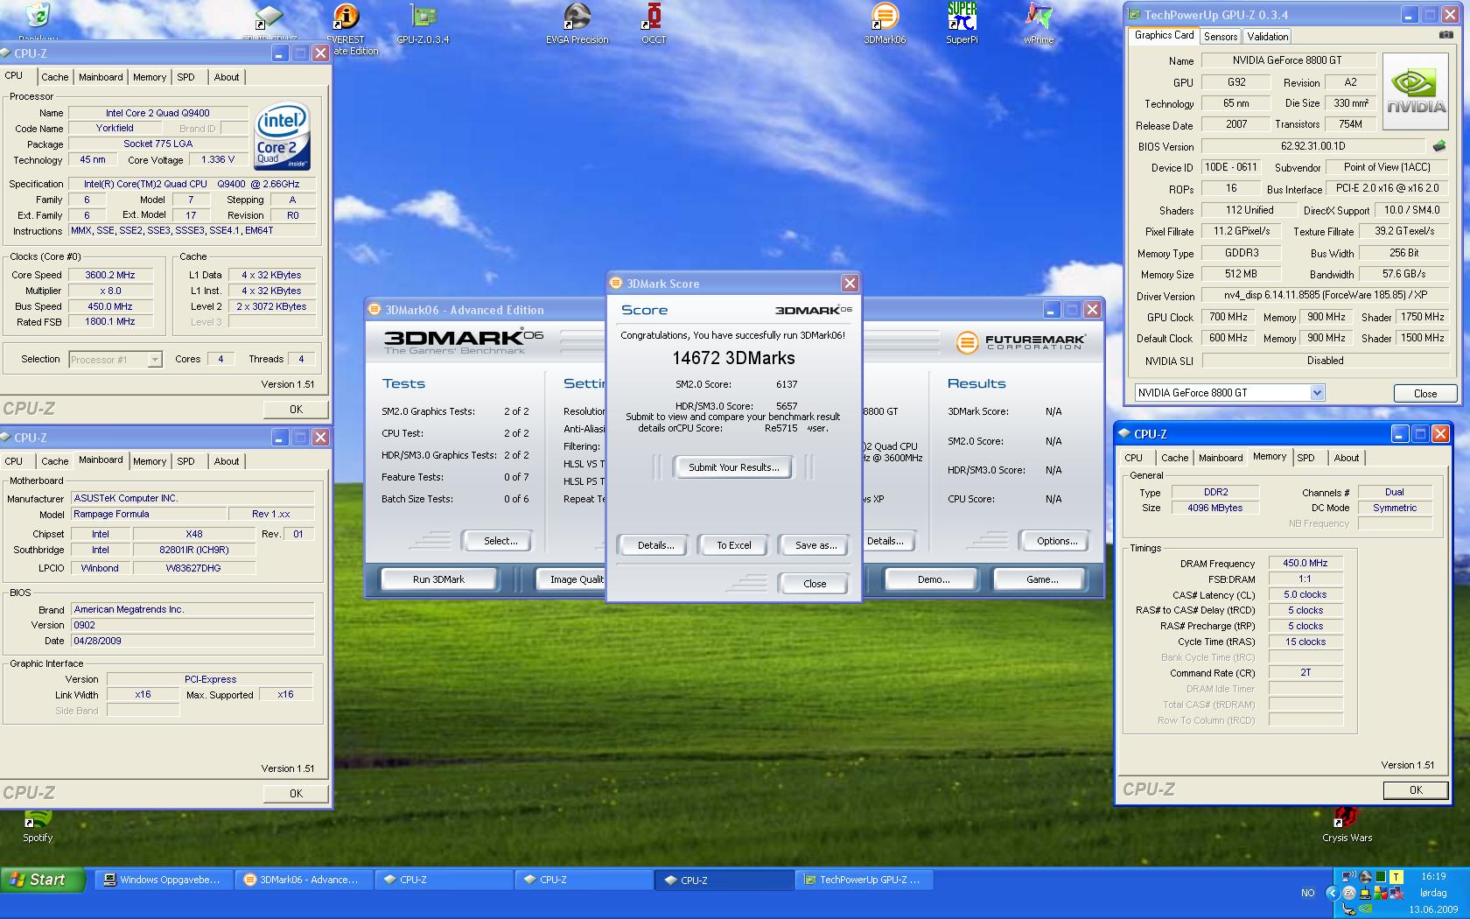Export the score with To Excel

pyautogui.click(x=734, y=545)
